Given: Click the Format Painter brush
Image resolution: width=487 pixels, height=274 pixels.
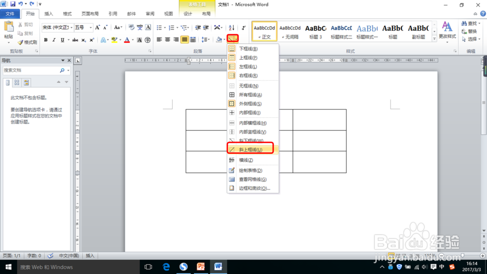Looking at the screenshot, I should [x=27, y=42].
